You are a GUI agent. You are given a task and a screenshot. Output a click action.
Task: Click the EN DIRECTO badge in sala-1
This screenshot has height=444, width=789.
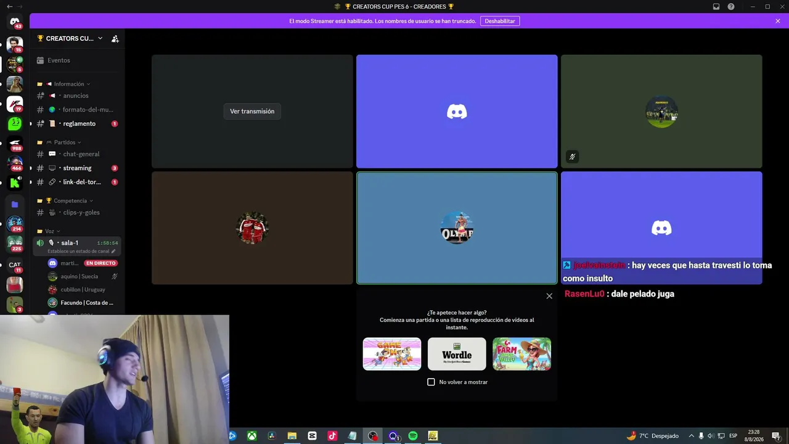101,263
